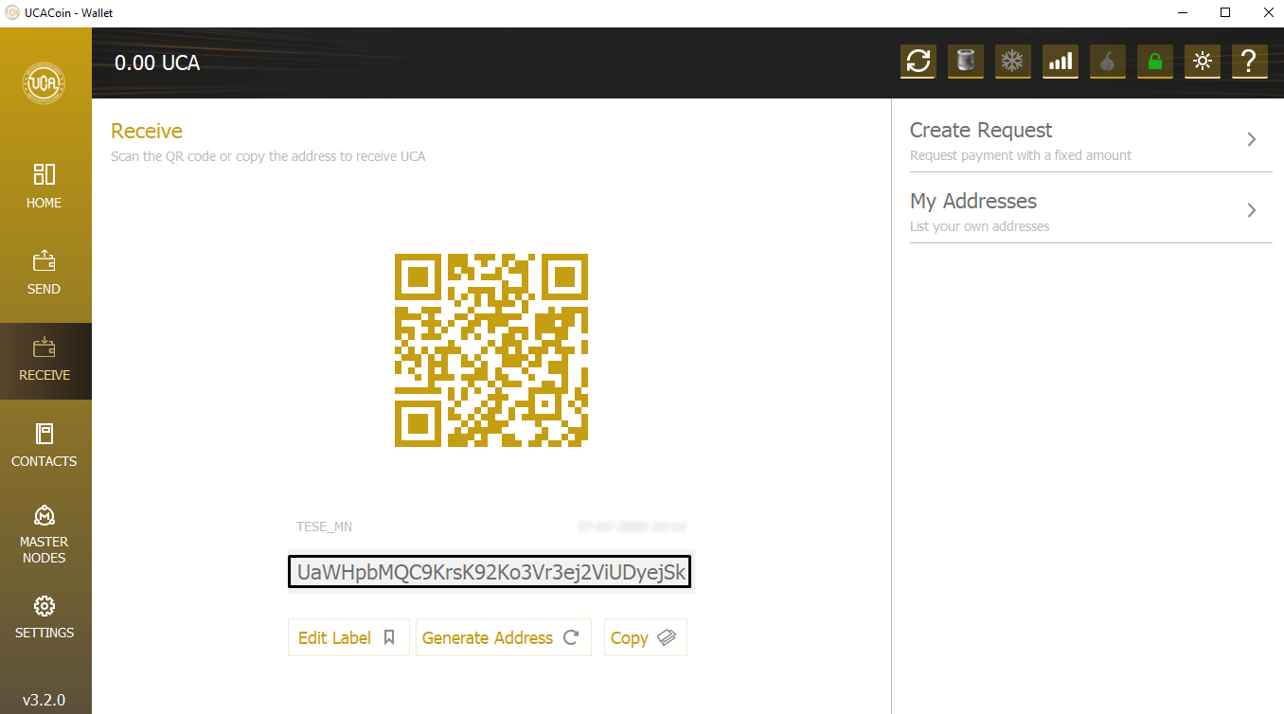Expand the Create Request chevron
This screenshot has height=714, width=1284.
point(1252,139)
